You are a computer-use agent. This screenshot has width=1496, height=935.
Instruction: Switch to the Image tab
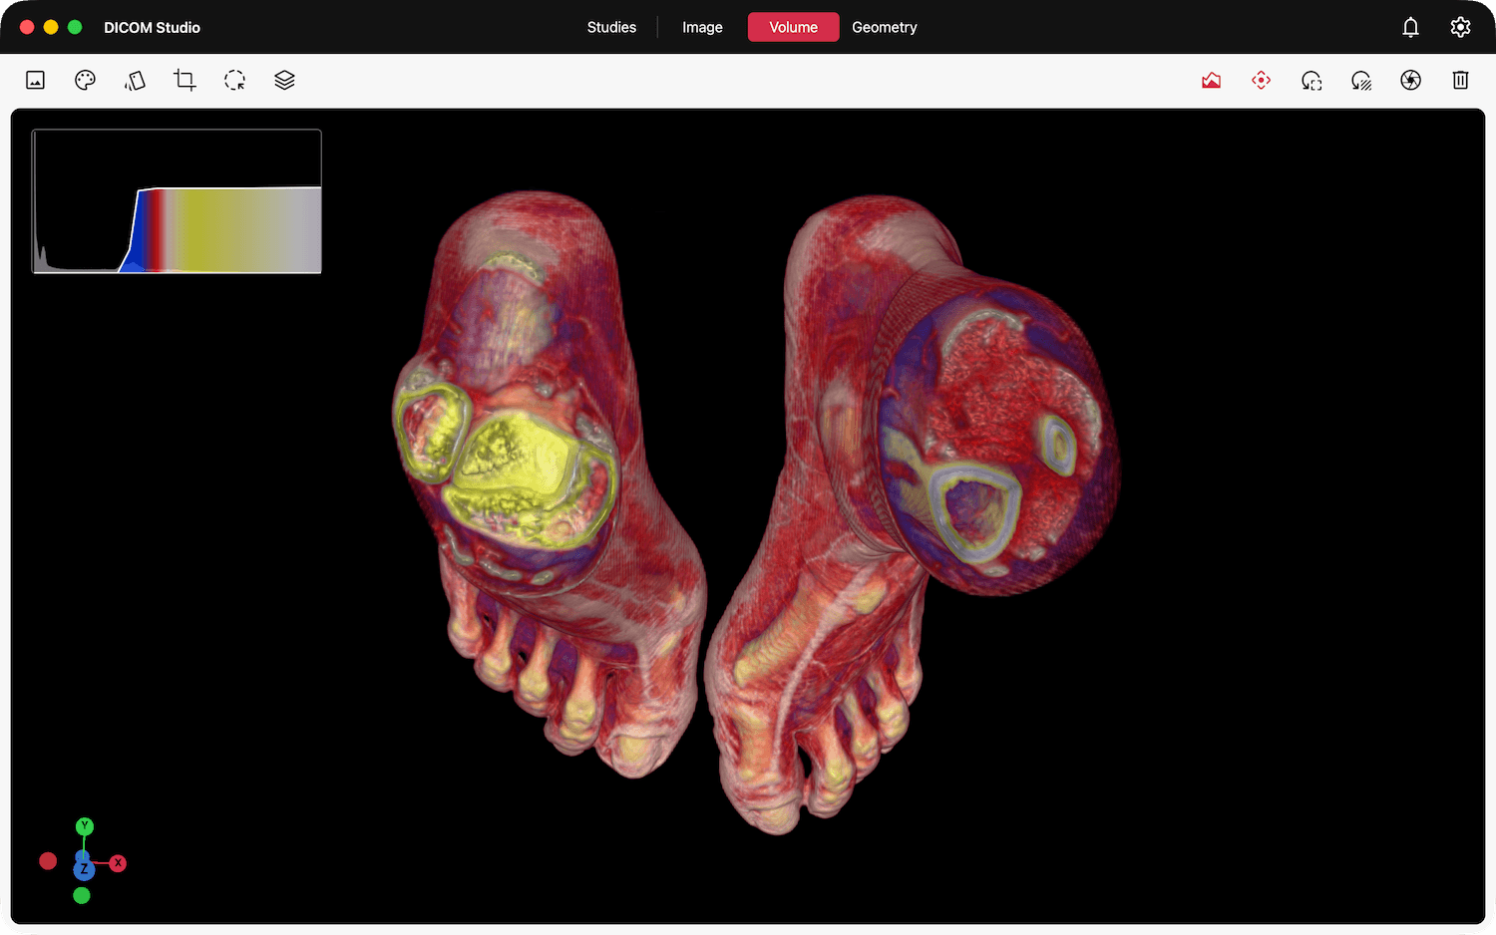tap(702, 27)
